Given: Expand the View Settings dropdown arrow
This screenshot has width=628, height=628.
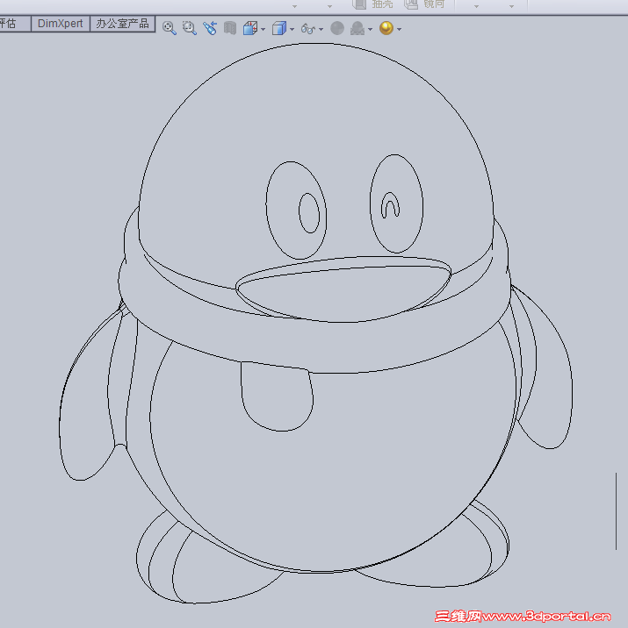Looking at the screenshot, I should (399, 29).
